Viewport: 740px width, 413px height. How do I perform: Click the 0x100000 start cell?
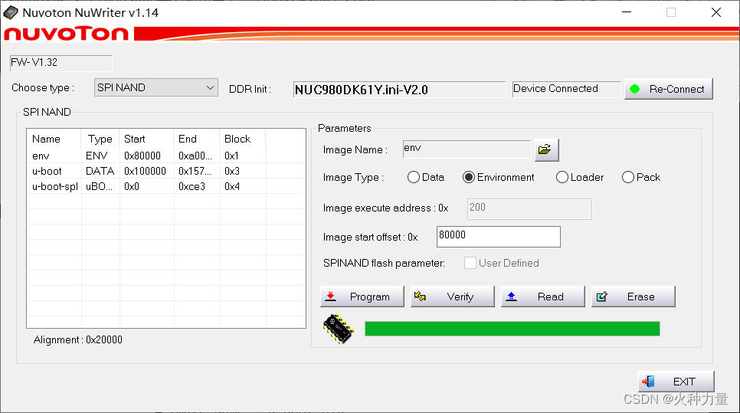pyautogui.click(x=145, y=171)
